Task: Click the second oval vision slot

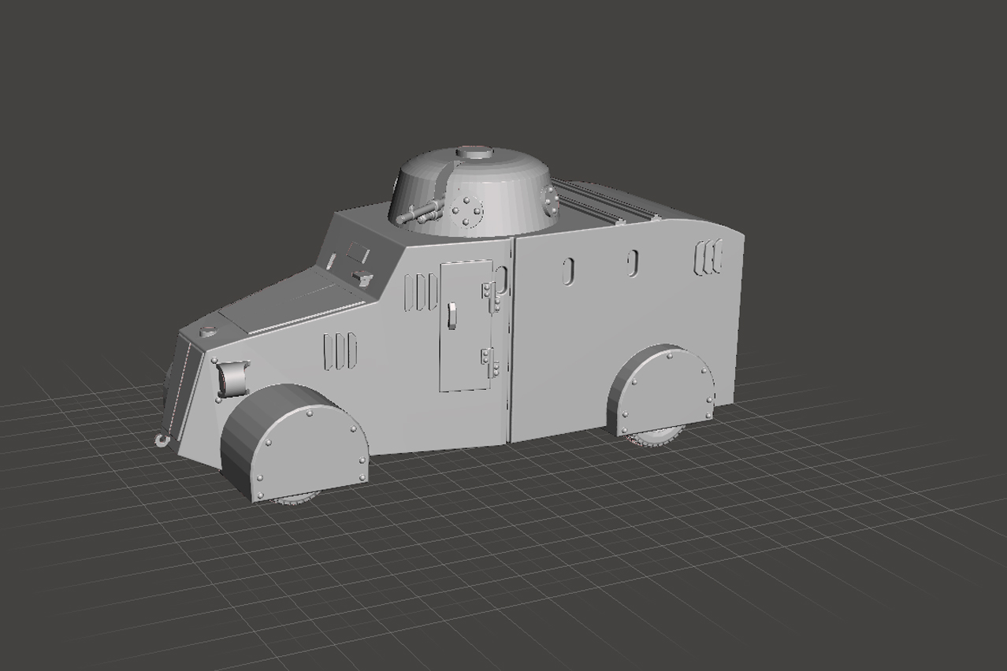Action: click(x=633, y=263)
